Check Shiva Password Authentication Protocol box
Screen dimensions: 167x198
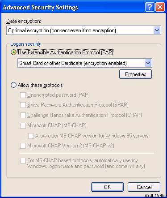click(23, 105)
